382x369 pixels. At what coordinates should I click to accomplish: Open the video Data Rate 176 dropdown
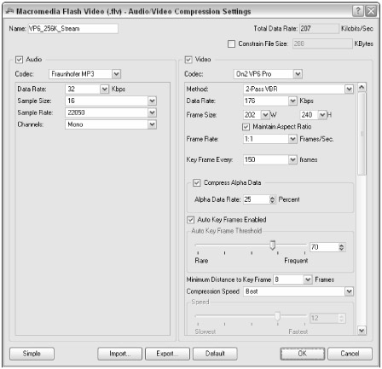click(x=292, y=101)
